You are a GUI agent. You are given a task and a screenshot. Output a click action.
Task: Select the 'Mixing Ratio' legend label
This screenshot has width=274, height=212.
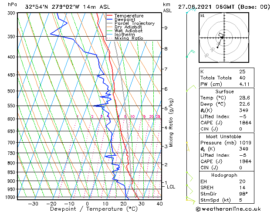129,38
